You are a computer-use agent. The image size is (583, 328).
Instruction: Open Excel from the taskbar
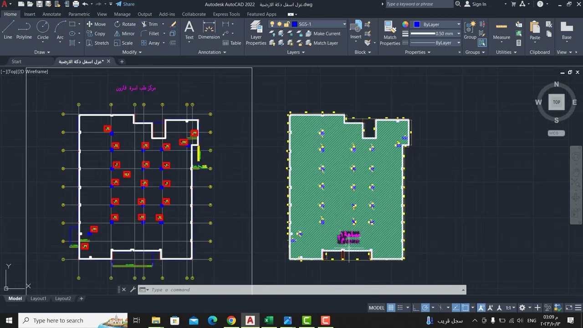click(x=269, y=320)
